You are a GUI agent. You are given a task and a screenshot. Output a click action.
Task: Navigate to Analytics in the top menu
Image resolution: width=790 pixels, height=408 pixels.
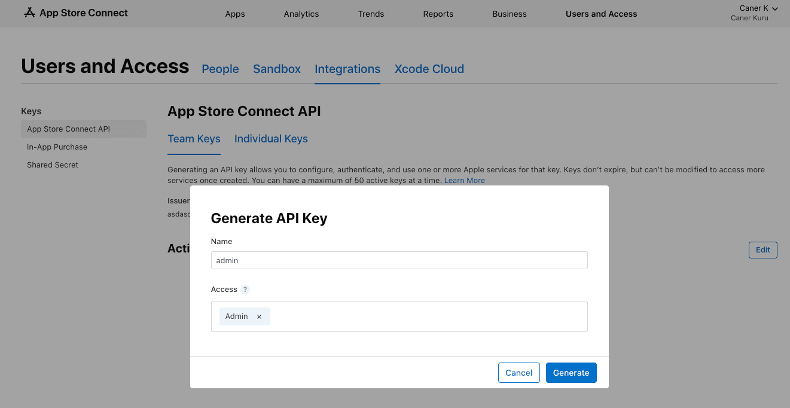301,13
